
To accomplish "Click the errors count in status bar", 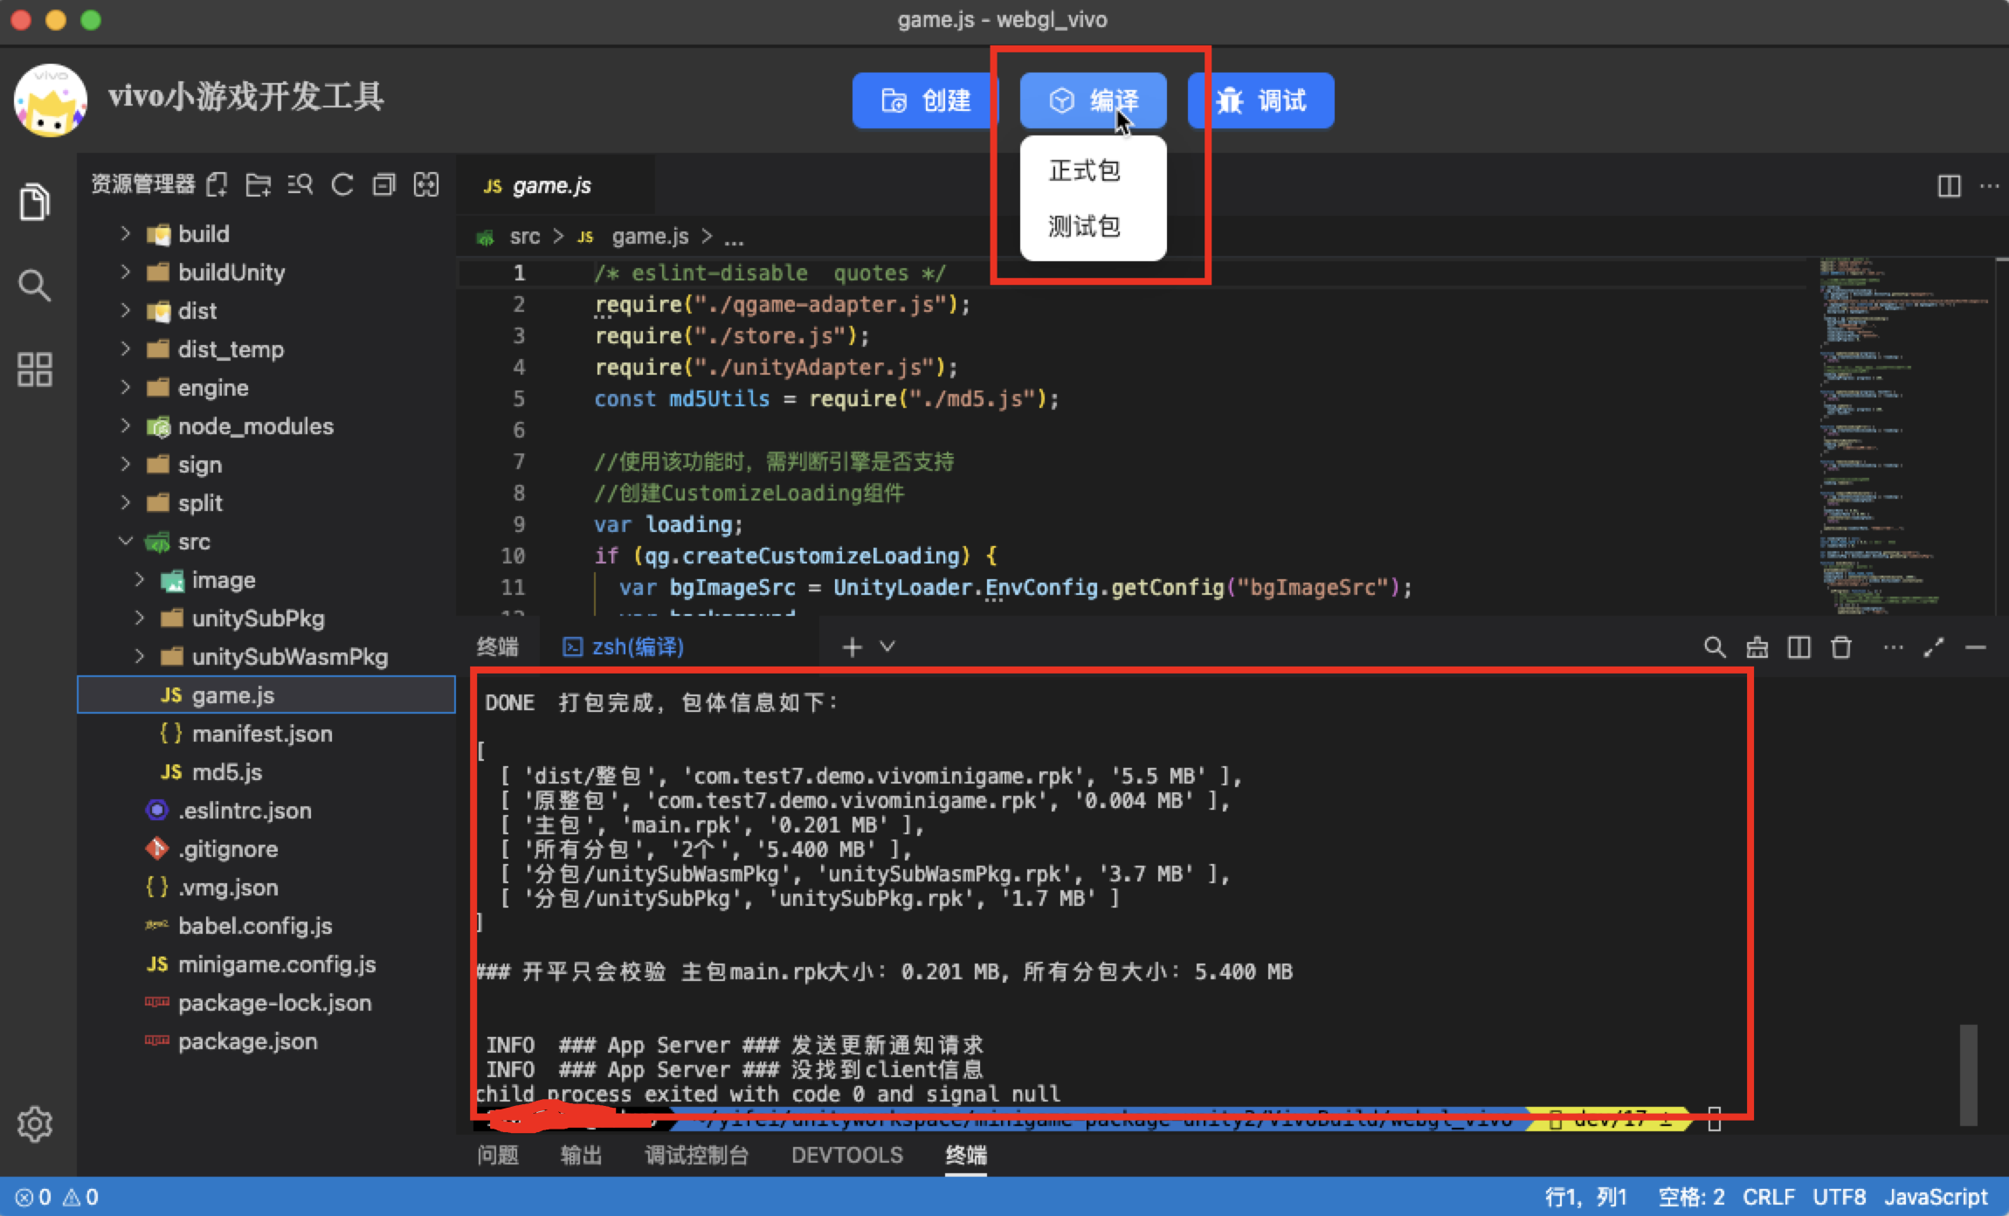I will 34,1197.
